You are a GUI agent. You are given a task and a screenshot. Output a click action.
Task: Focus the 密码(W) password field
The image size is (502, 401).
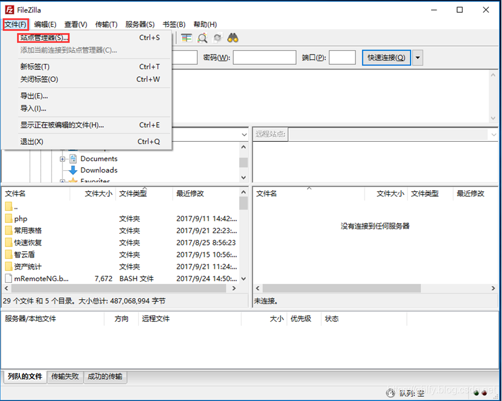(265, 58)
